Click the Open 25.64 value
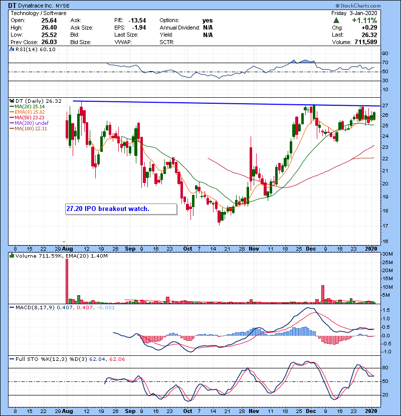 49,21
